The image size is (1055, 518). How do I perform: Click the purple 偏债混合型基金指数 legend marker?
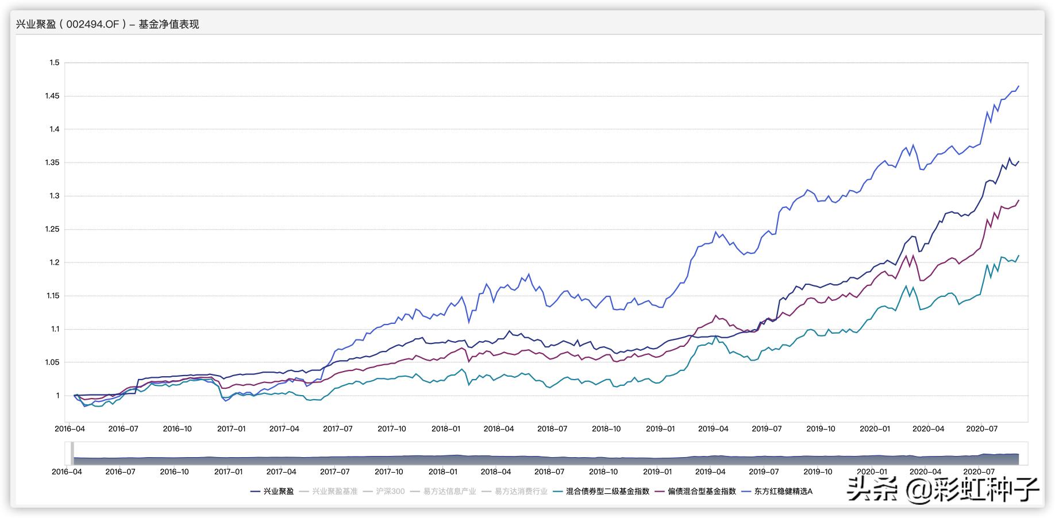(x=660, y=492)
